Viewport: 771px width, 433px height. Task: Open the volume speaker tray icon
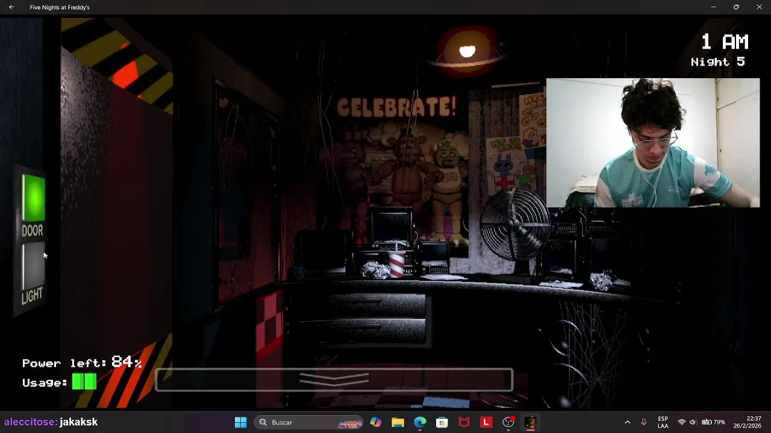click(692, 422)
